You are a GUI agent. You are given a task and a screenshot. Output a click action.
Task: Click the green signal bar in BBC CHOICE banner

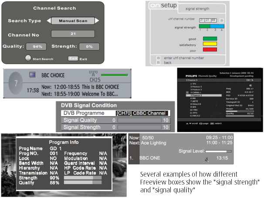click(x=115, y=75)
